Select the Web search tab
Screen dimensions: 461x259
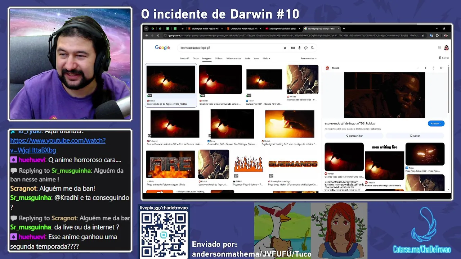[x=247, y=58]
